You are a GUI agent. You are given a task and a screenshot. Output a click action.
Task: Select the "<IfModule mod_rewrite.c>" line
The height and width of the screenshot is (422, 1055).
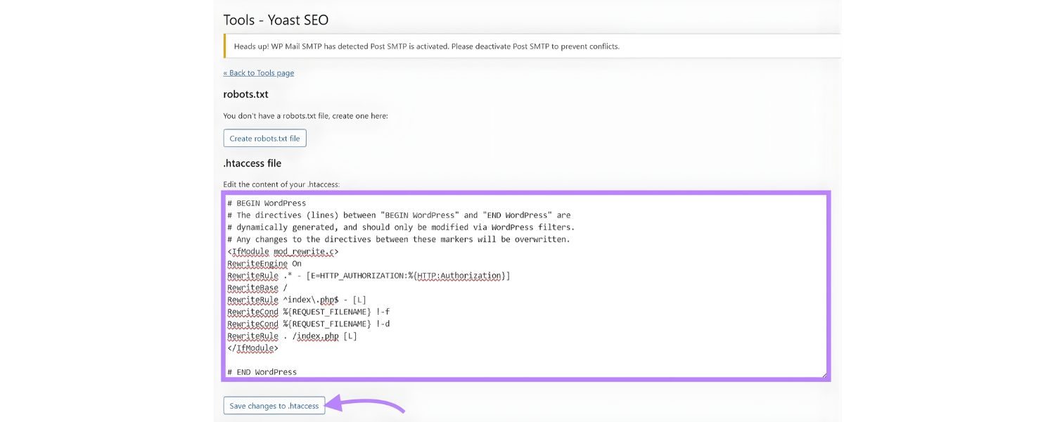(x=281, y=251)
